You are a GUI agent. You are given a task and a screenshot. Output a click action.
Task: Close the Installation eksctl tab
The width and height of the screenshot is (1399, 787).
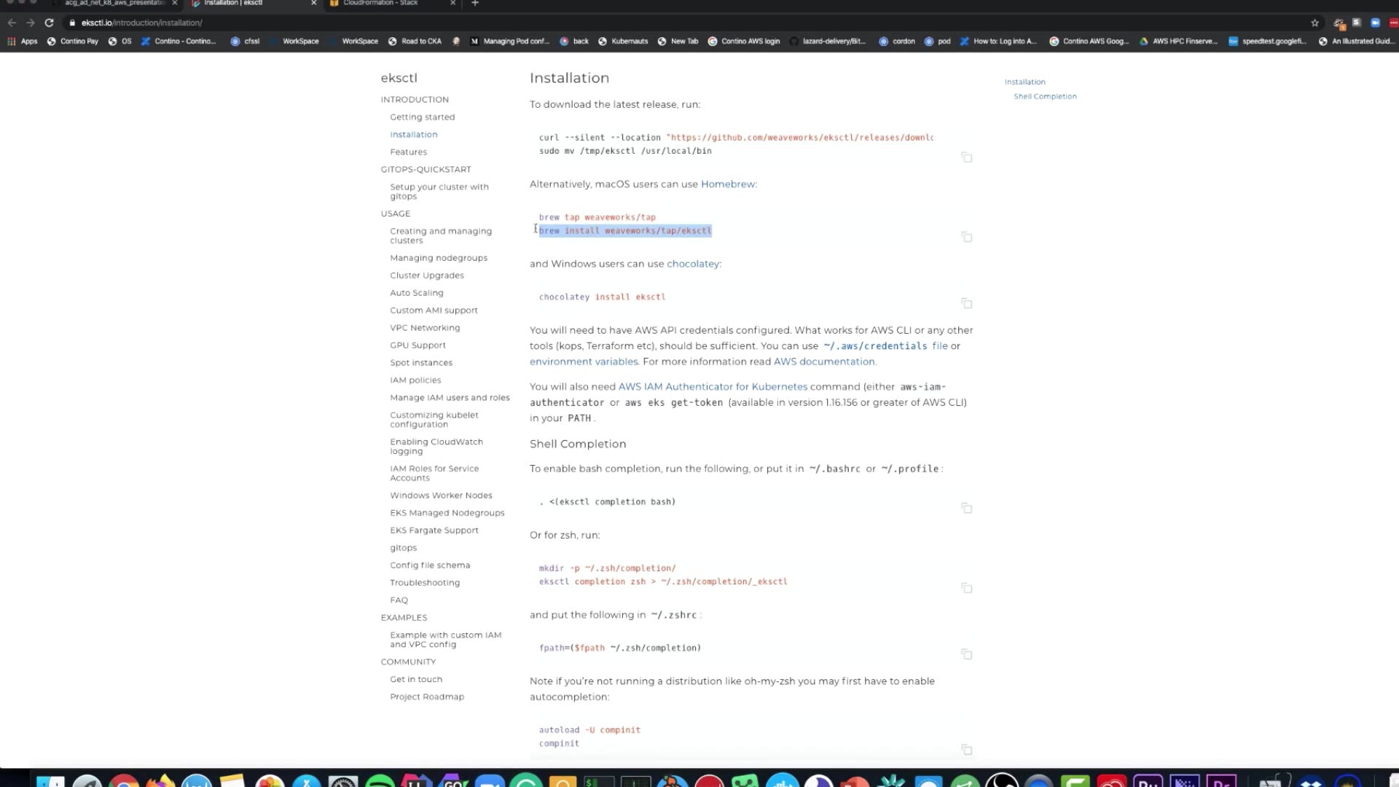click(x=313, y=4)
